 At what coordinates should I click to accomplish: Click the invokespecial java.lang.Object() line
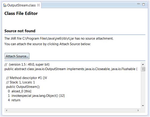(x=36, y=96)
